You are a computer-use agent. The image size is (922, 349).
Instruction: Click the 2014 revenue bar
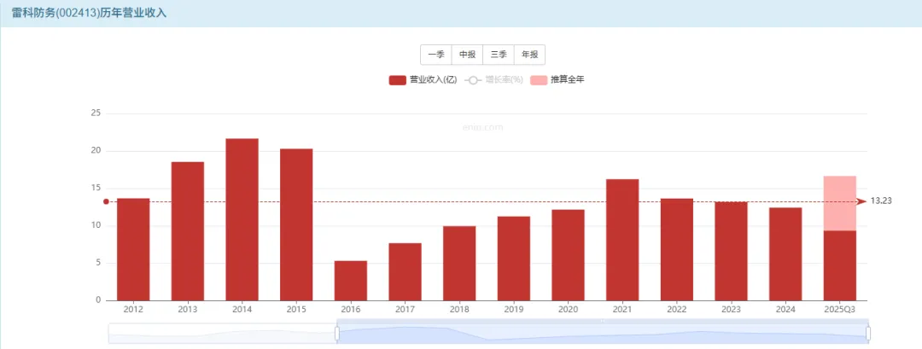click(x=242, y=220)
